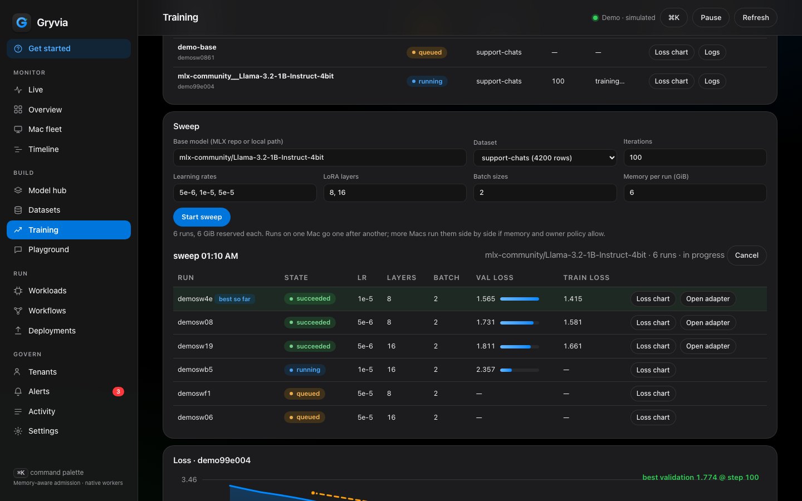Open the Live monitor pulse icon
Screen dimensions: 802x501
[18, 90]
